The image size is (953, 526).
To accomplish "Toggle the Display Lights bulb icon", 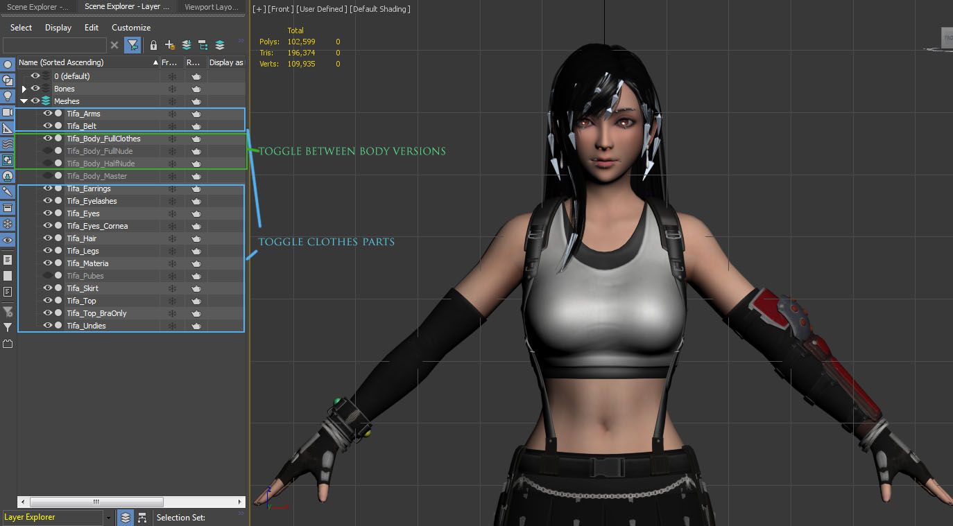I will click(8, 96).
